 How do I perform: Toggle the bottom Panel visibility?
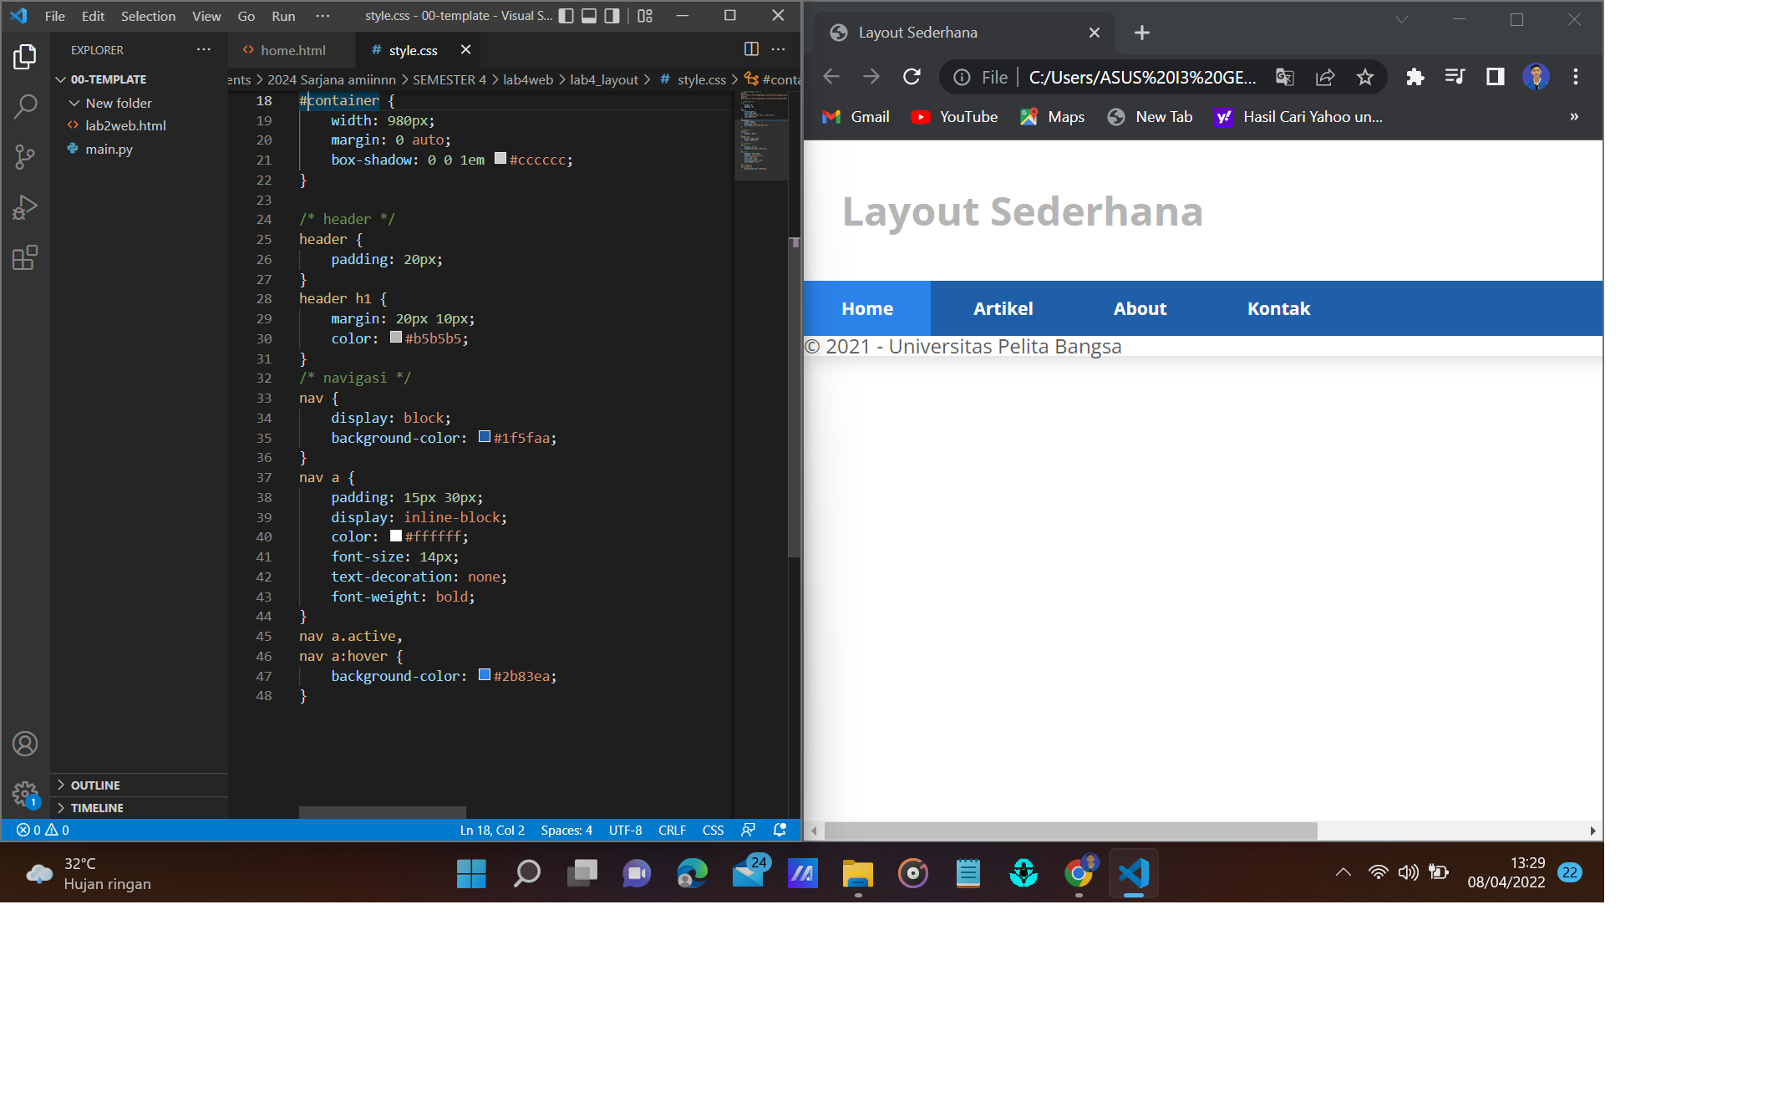click(x=590, y=15)
